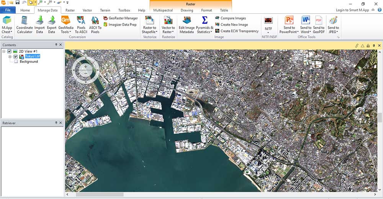Viewport: 383px width, 199px height.
Task: Open GeoMedia Tools
Action: (x=66, y=24)
